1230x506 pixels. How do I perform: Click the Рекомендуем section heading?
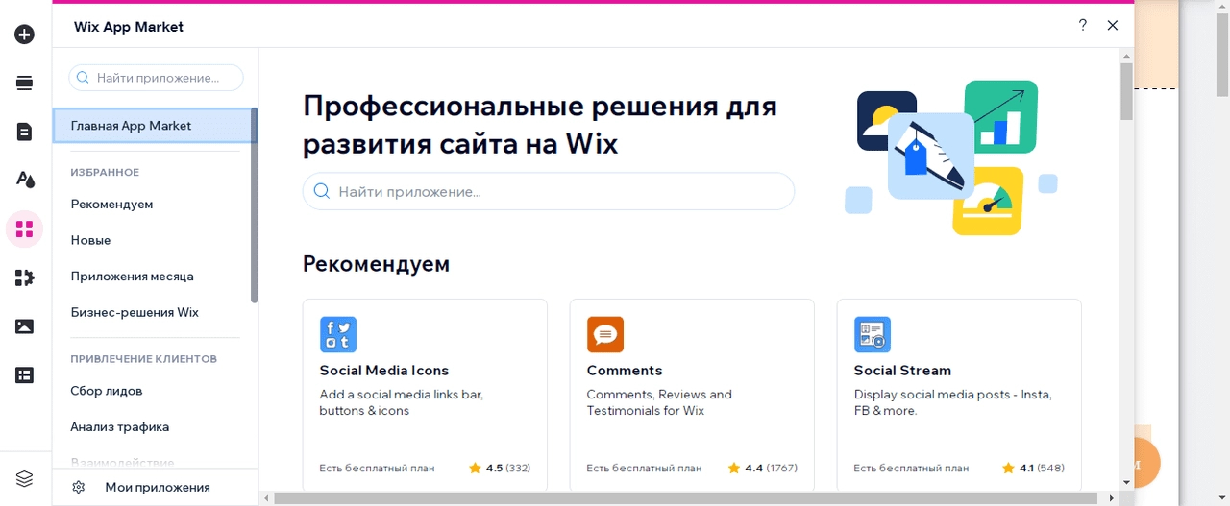pos(376,263)
